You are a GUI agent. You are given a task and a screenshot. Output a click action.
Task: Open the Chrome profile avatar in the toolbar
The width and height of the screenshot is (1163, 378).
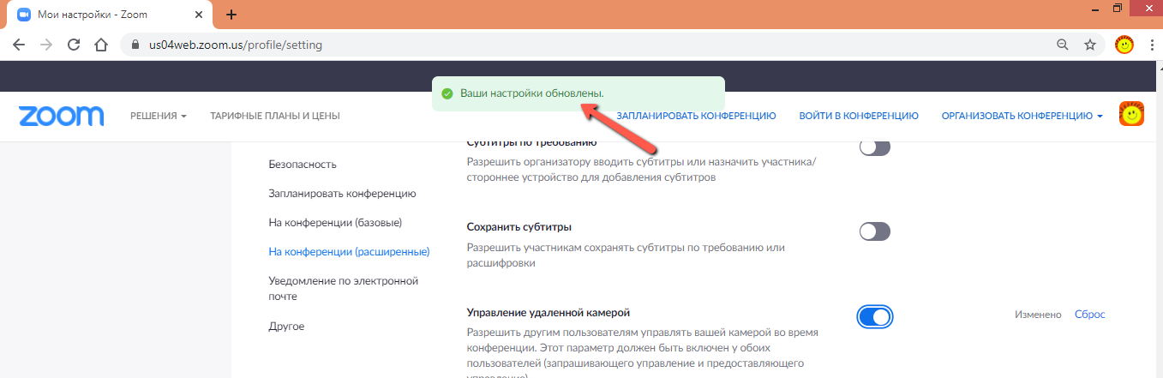pos(1124,45)
